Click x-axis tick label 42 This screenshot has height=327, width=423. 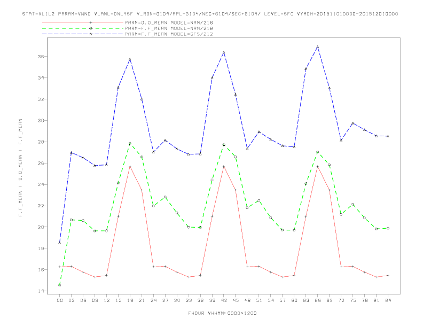tap(224, 300)
